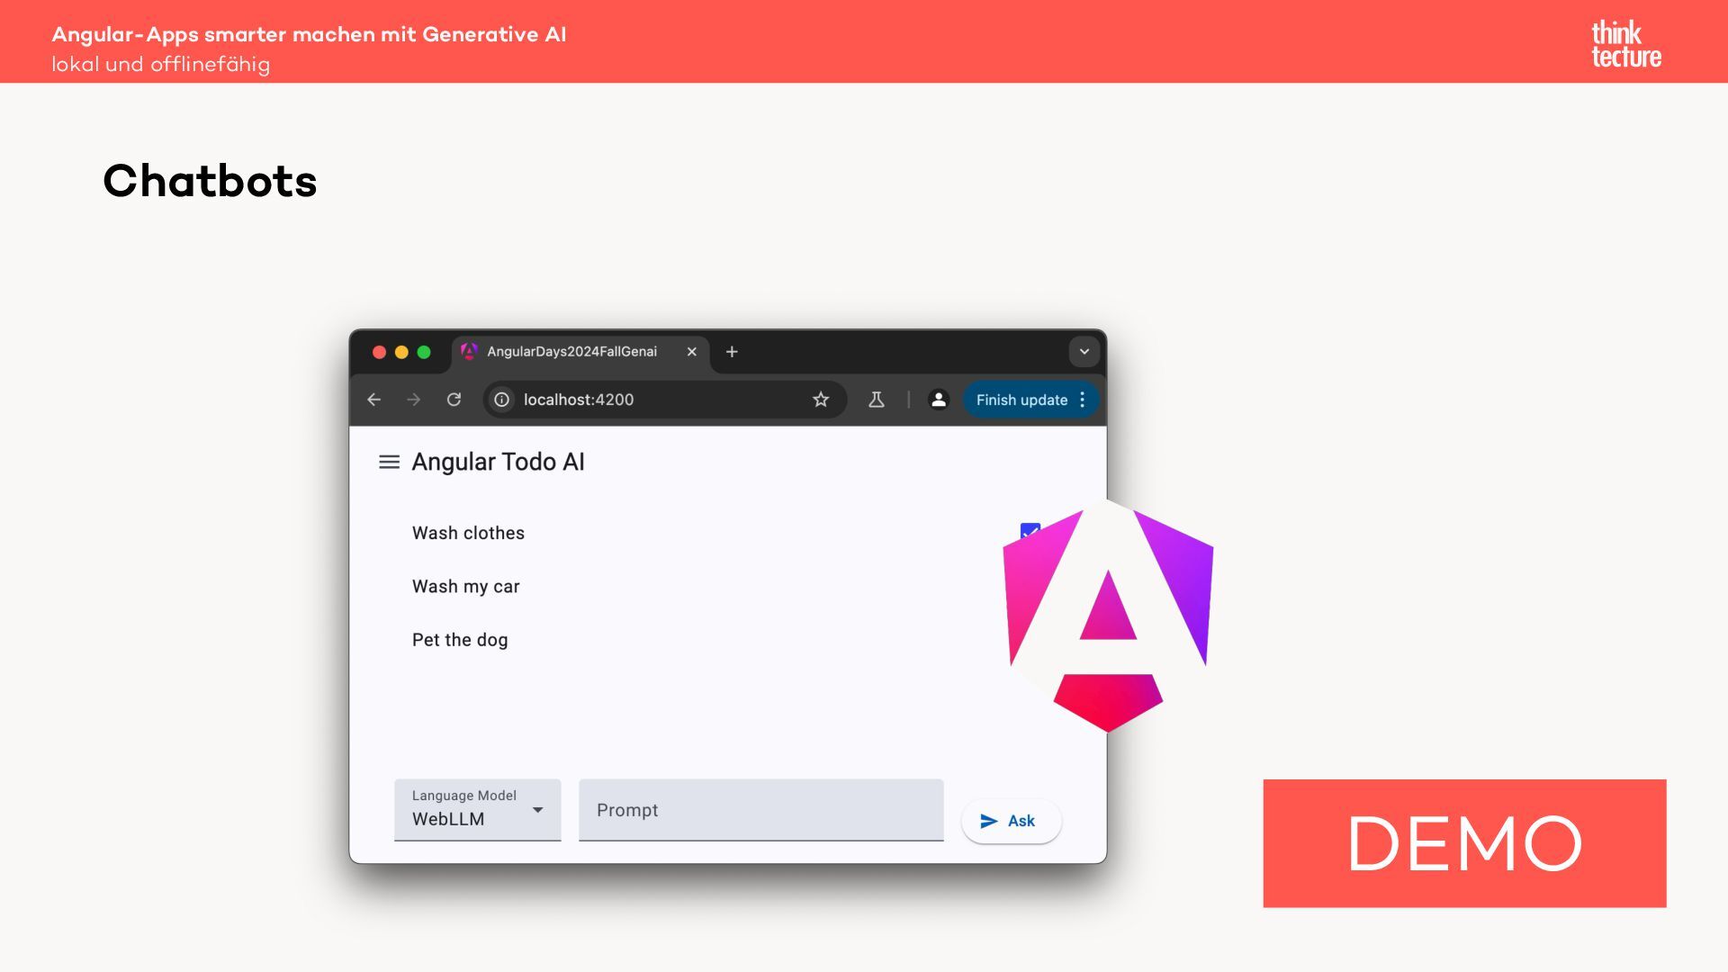Select the Wash my car todo
The width and height of the screenshot is (1728, 972).
point(466,587)
